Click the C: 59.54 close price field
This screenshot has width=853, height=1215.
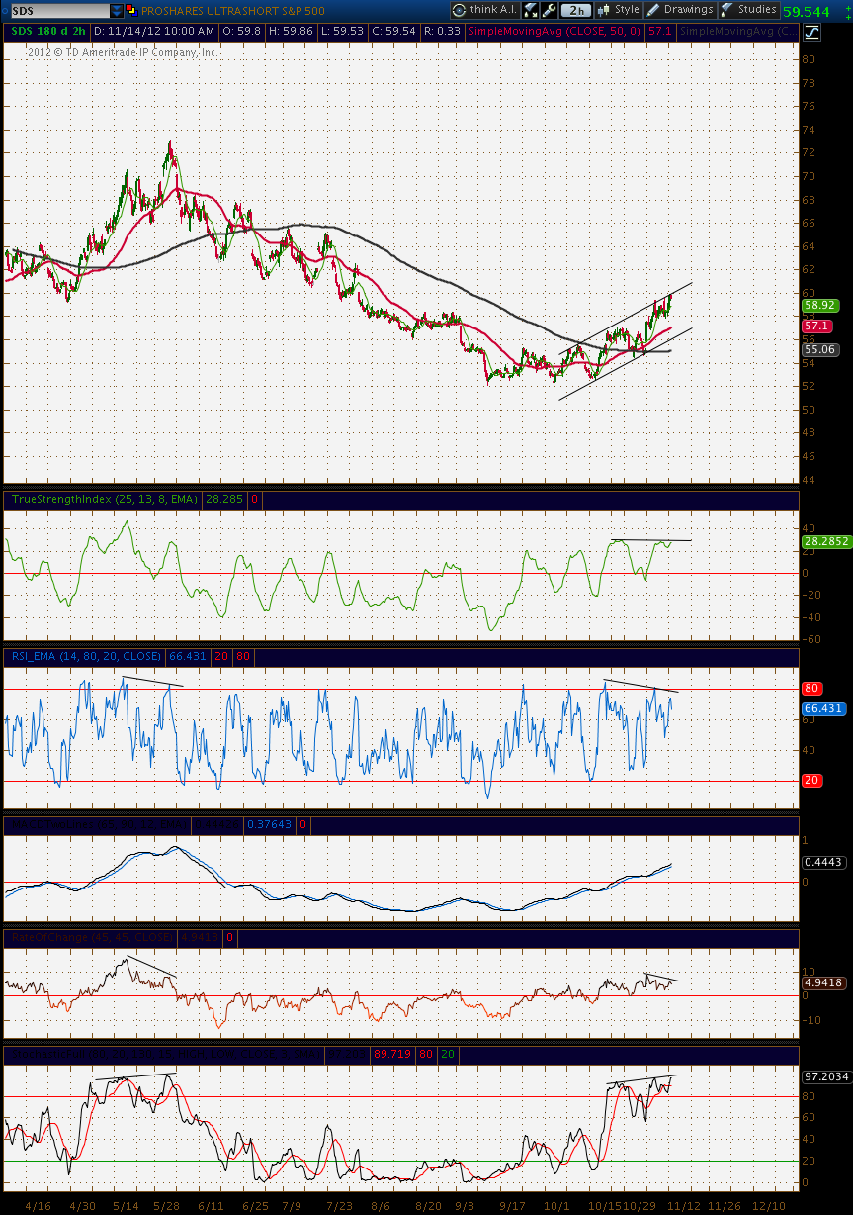point(396,32)
